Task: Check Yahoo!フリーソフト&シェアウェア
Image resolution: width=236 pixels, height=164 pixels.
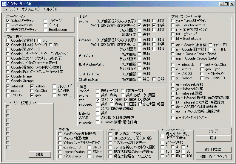Action: pos(60,143)
